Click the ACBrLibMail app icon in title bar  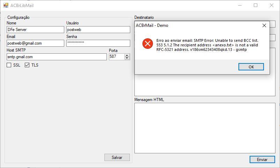(x=6, y=5)
